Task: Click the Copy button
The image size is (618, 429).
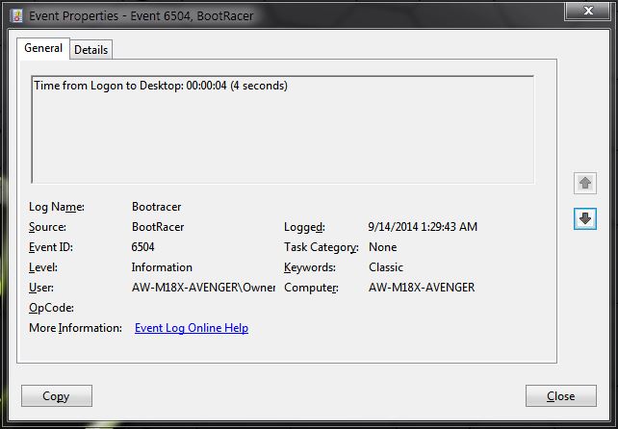Action: click(57, 396)
